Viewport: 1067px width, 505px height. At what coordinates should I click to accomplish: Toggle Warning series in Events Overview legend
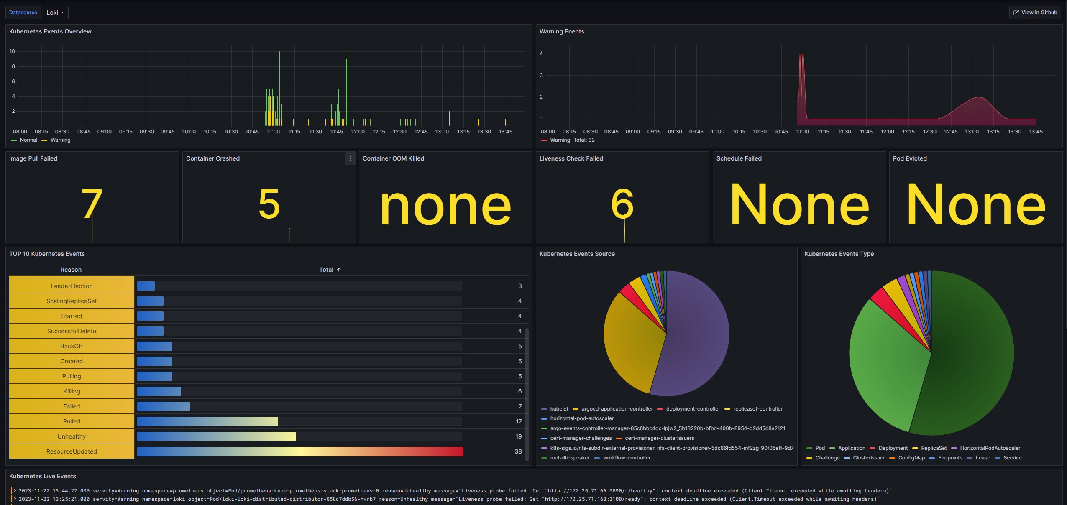pyautogui.click(x=60, y=140)
